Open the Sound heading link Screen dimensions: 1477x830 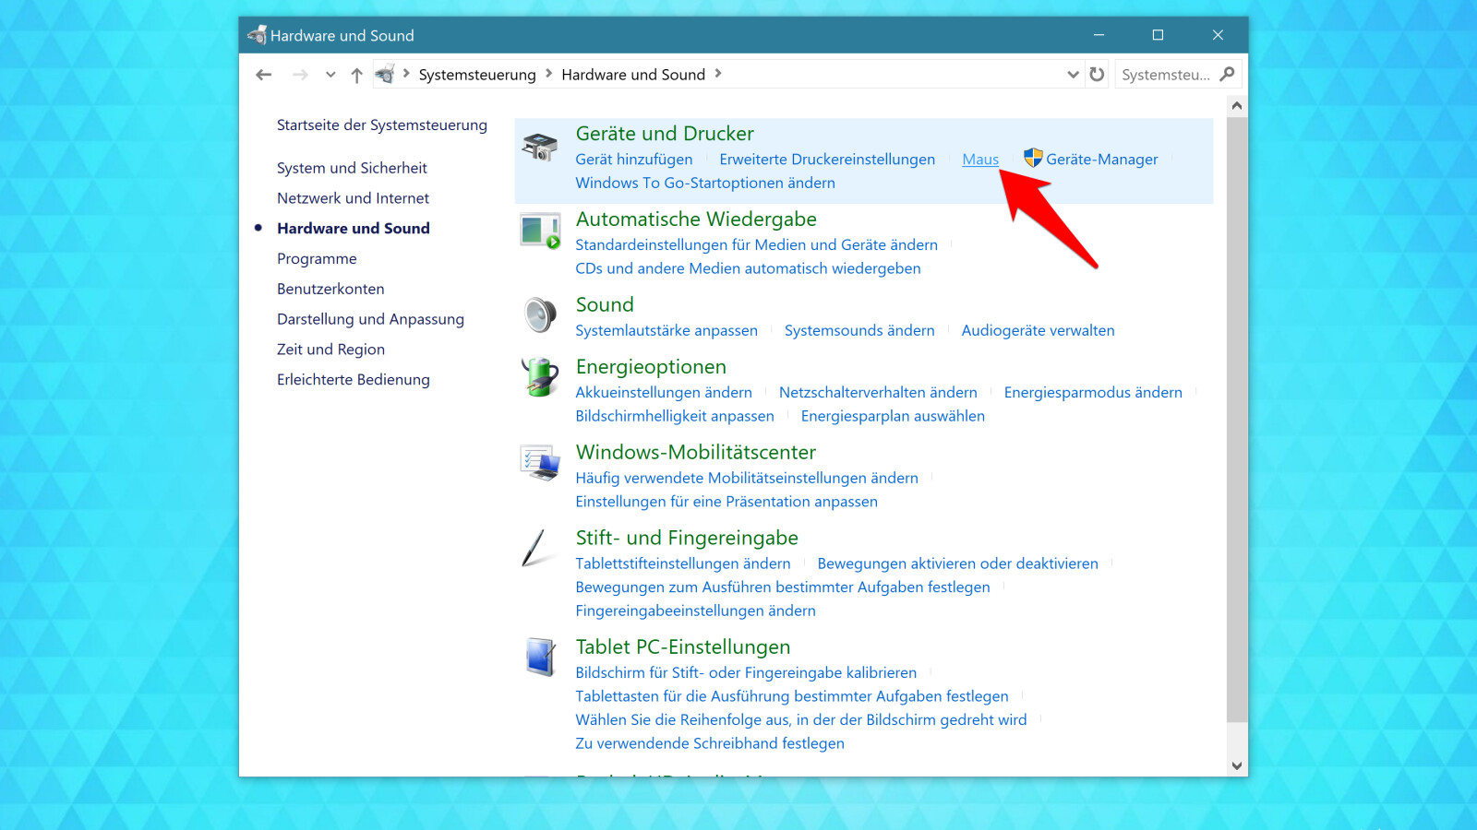tap(605, 305)
